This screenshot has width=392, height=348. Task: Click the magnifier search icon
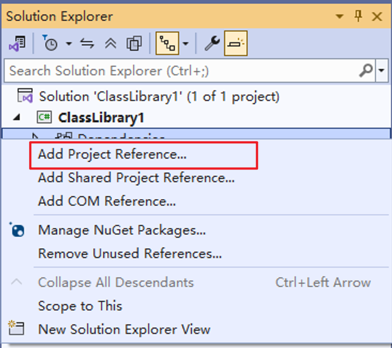coord(366,71)
